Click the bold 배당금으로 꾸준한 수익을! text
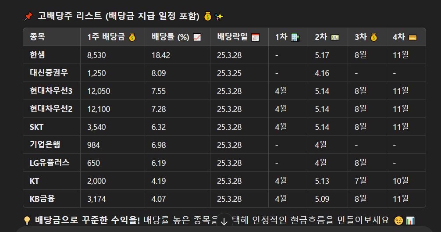Screen dimensions: 441x232 pos(88,220)
